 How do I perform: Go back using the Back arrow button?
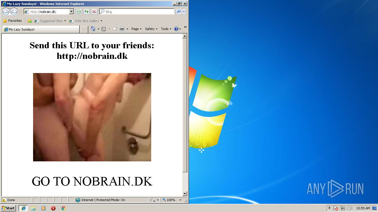tap(6, 11)
